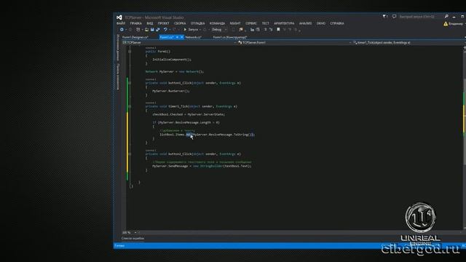Collapse the timer1_Tick method outline
Screen dimensions: 466x262
130,106
